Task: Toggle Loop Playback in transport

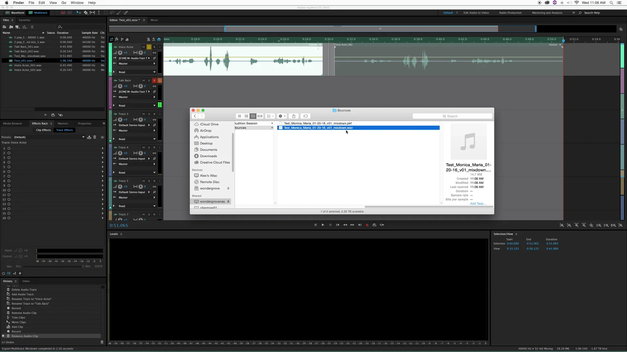Action: [374, 225]
